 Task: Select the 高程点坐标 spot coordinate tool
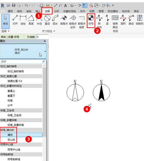[73, 22]
